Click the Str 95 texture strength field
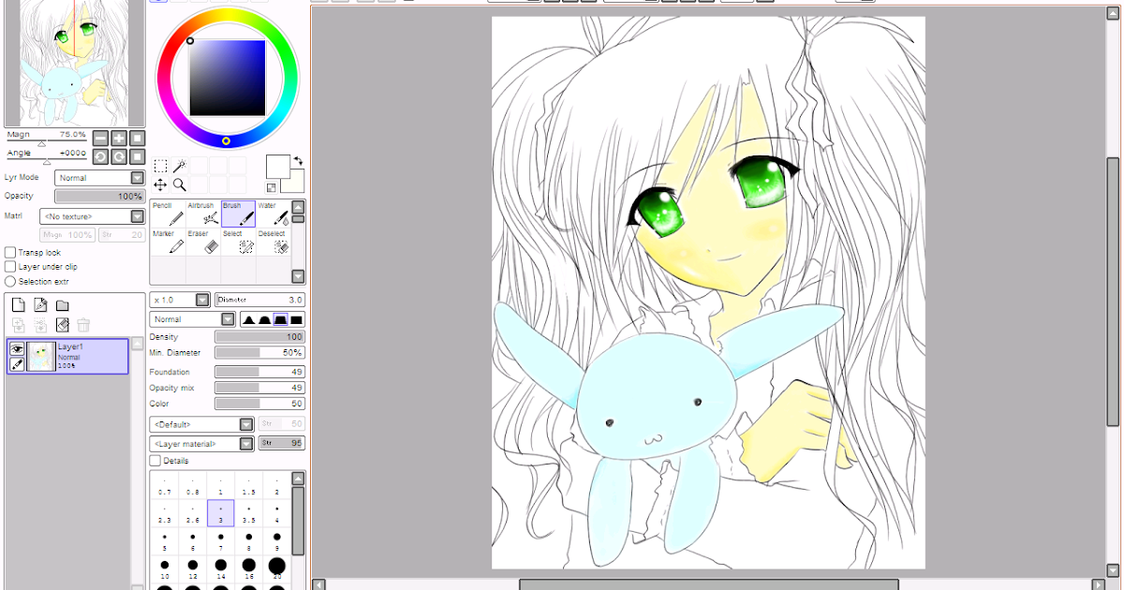The width and height of the screenshot is (1124, 590). point(281,443)
